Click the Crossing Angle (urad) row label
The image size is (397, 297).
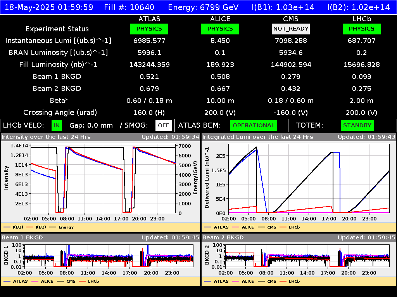[x=60, y=113]
